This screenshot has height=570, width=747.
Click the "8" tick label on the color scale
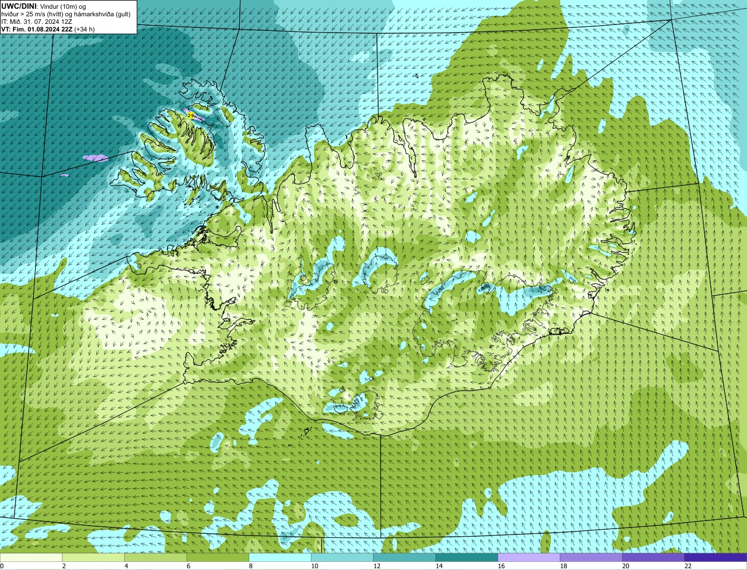(x=250, y=566)
